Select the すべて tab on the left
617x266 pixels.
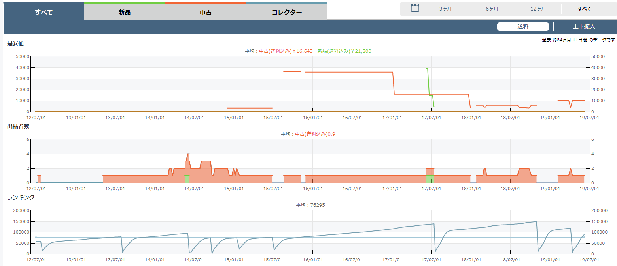click(x=44, y=12)
